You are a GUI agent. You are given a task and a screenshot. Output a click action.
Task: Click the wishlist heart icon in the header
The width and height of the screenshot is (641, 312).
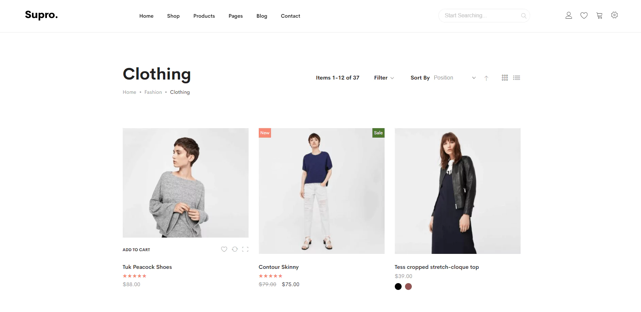coord(584,15)
